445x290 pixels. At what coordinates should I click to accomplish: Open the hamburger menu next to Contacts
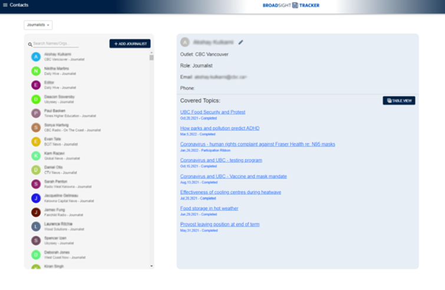(x=5, y=5)
